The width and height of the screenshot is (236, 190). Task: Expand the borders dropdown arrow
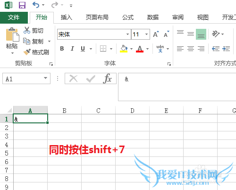[x=111, y=49]
